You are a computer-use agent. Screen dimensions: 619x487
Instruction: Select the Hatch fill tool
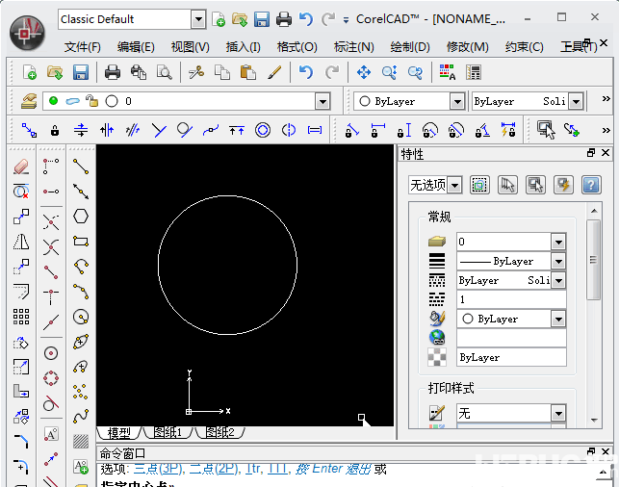[x=81, y=441]
